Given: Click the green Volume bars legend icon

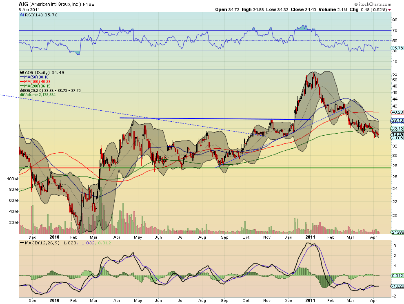Looking at the screenshot, I should pyautogui.click(x=22, y=95).
